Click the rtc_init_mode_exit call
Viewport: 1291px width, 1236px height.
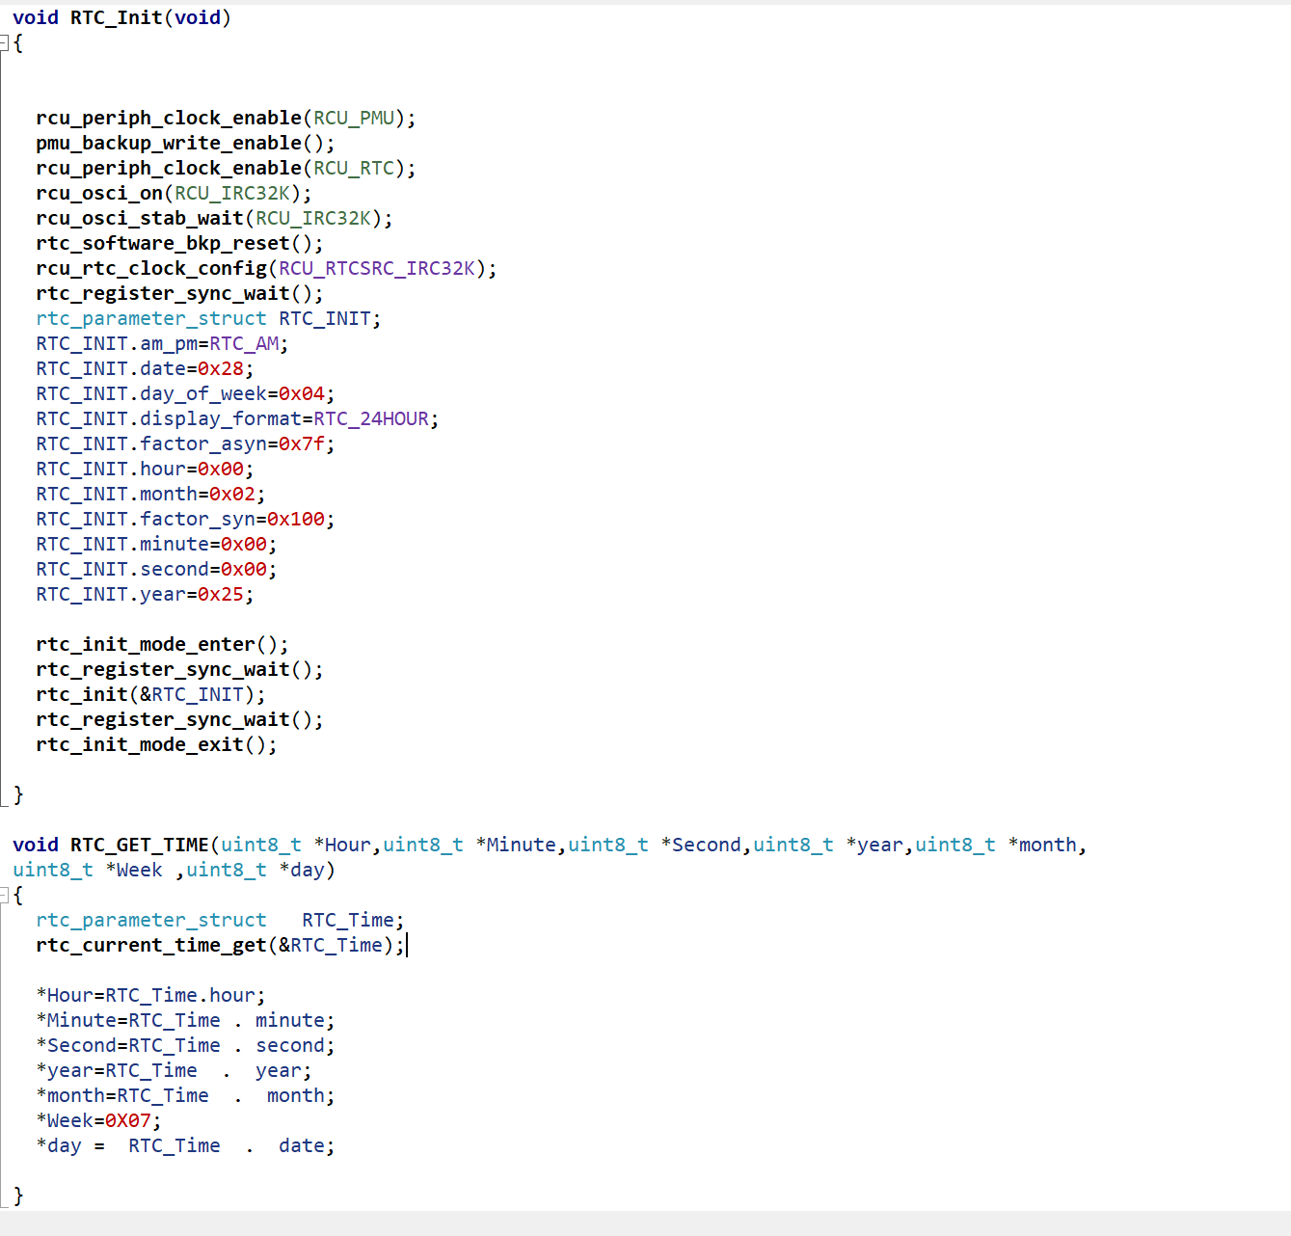point(140,745)
